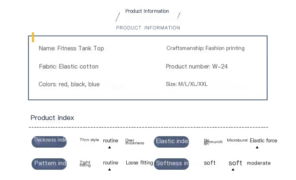Select Loose fitting in the Pattern row
The image size is (296, 180).
tap(139, 163)
